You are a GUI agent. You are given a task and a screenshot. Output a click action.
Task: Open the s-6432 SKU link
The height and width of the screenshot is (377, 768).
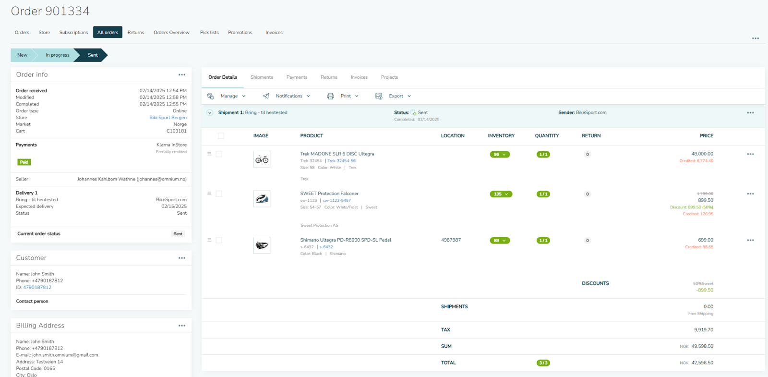coord(326,247)
